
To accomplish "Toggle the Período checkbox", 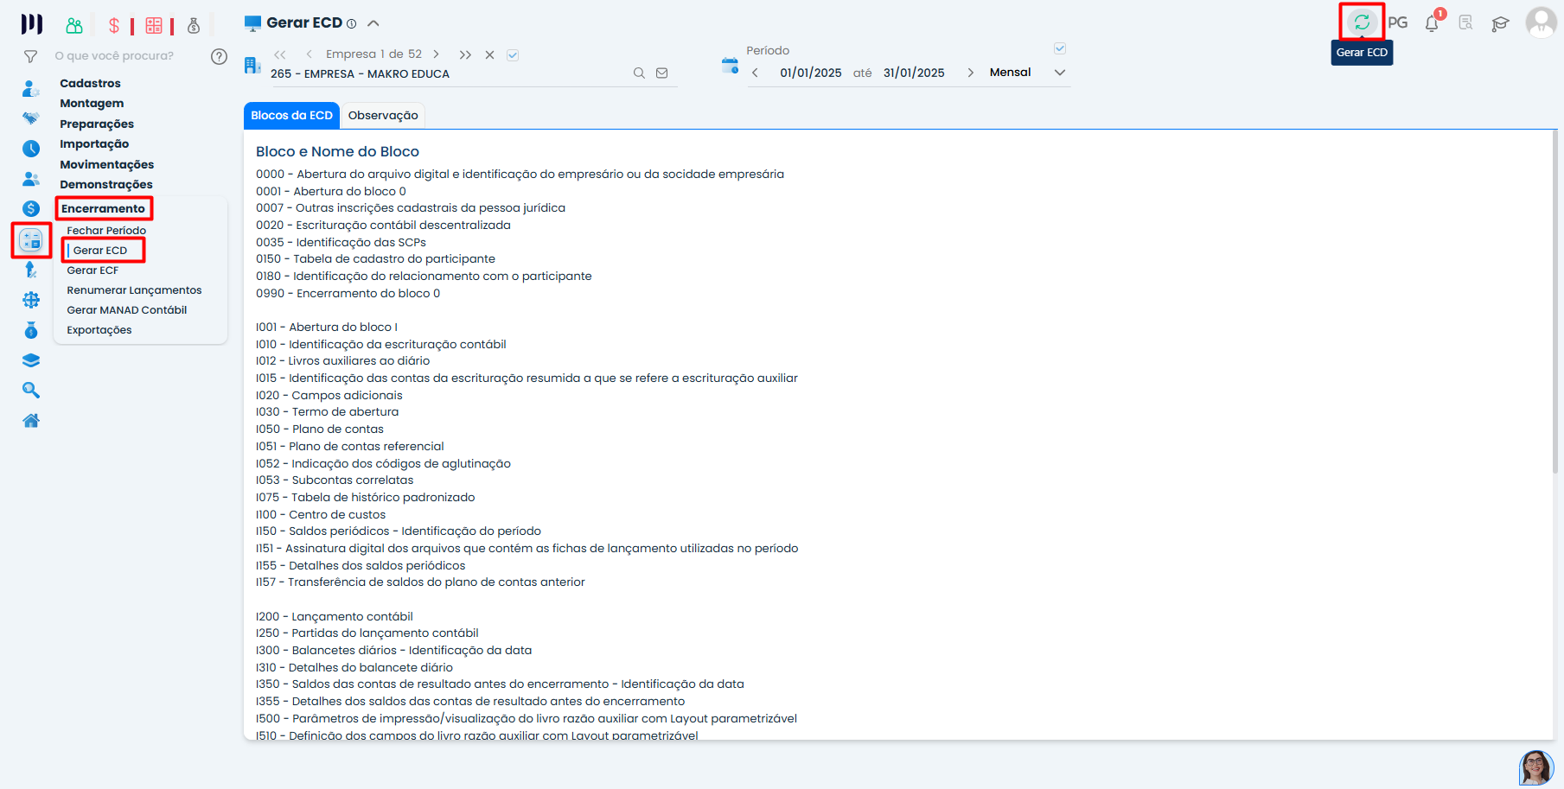I will 1060,48.
